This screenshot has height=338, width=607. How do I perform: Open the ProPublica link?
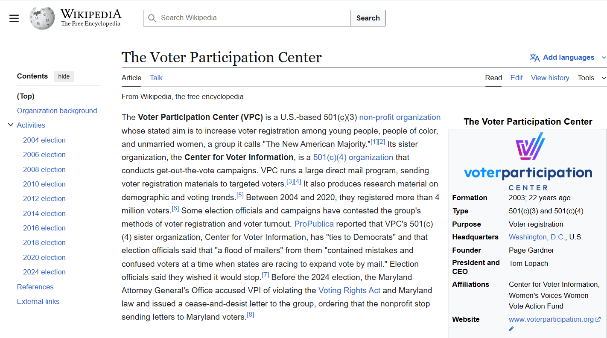pyautogui.click(x=314, y=224)
